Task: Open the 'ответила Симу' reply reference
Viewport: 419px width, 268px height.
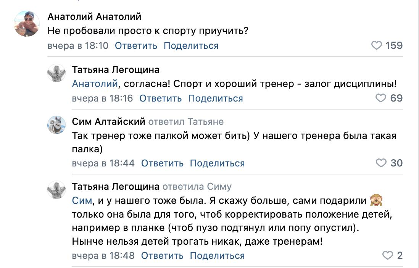Action: pyautogui.click(x=197, y=186)
